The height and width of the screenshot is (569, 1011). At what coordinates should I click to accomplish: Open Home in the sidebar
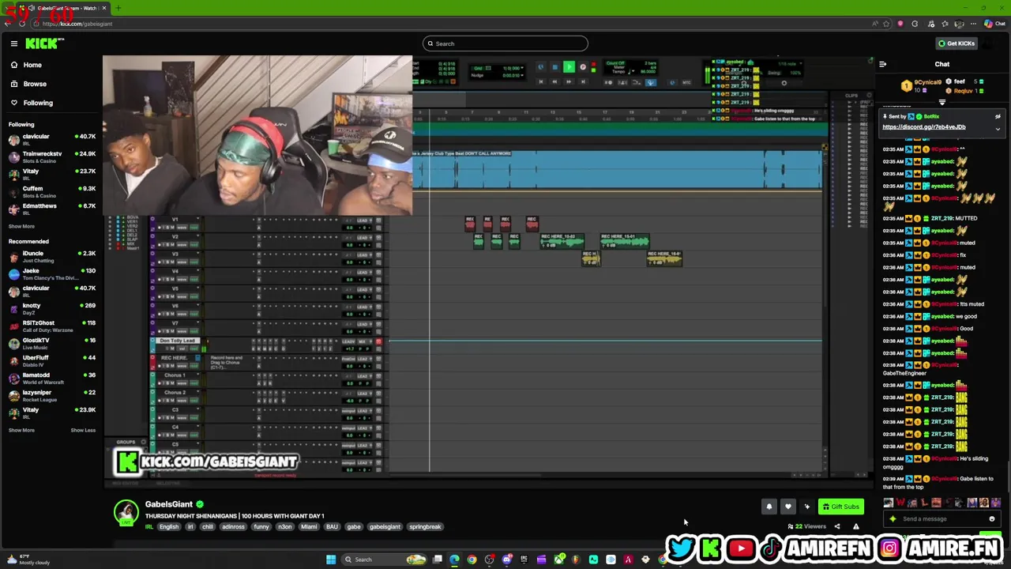[x=32, y=65]
